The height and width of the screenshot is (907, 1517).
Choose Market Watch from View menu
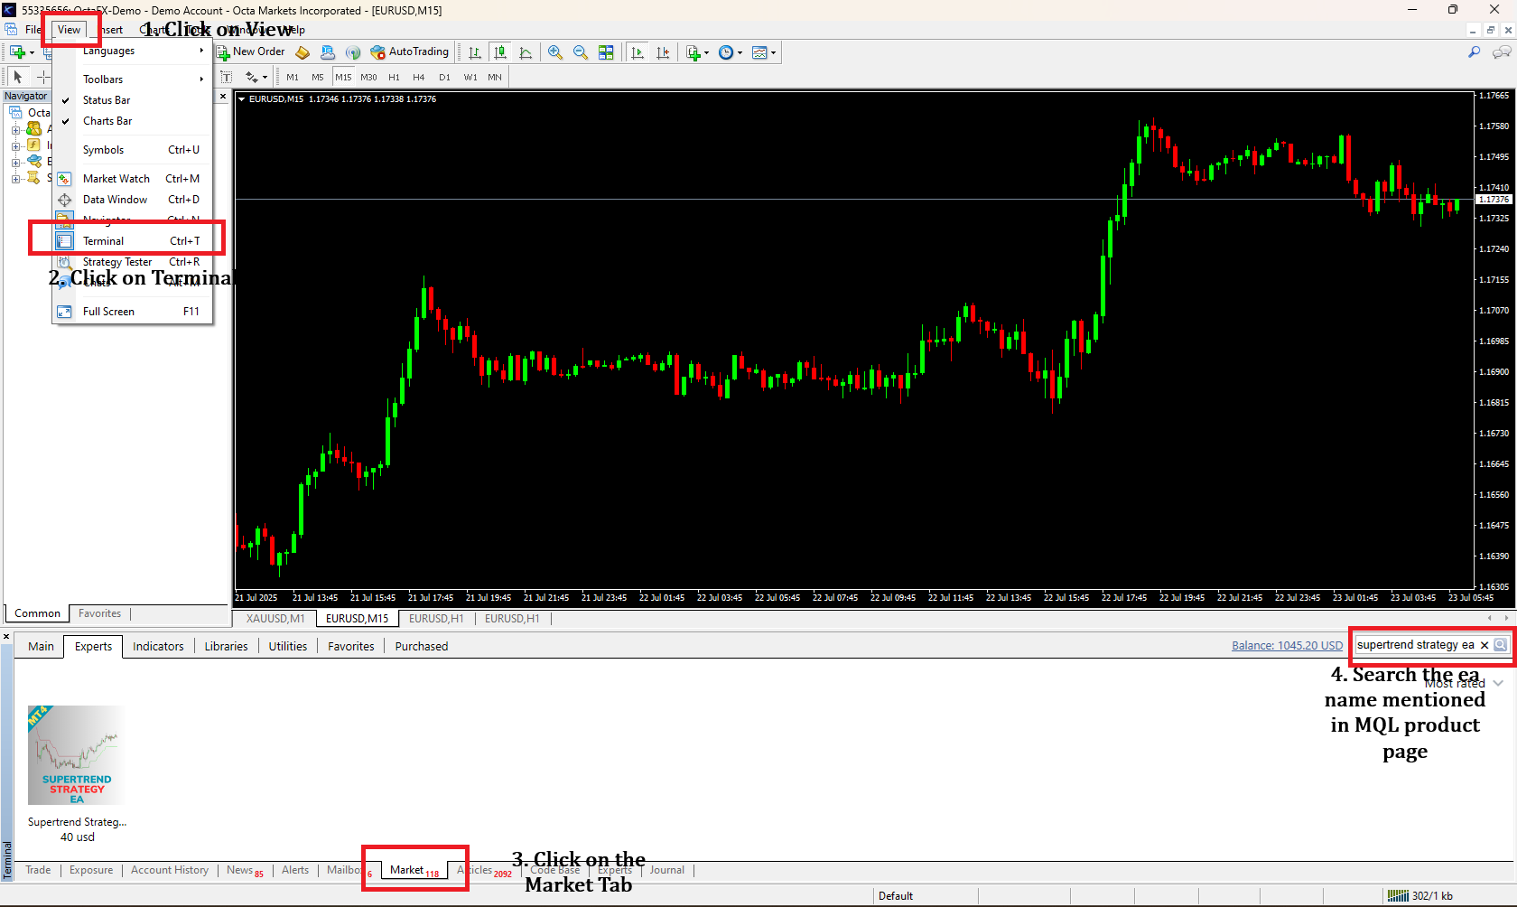[x=133, y=179]
